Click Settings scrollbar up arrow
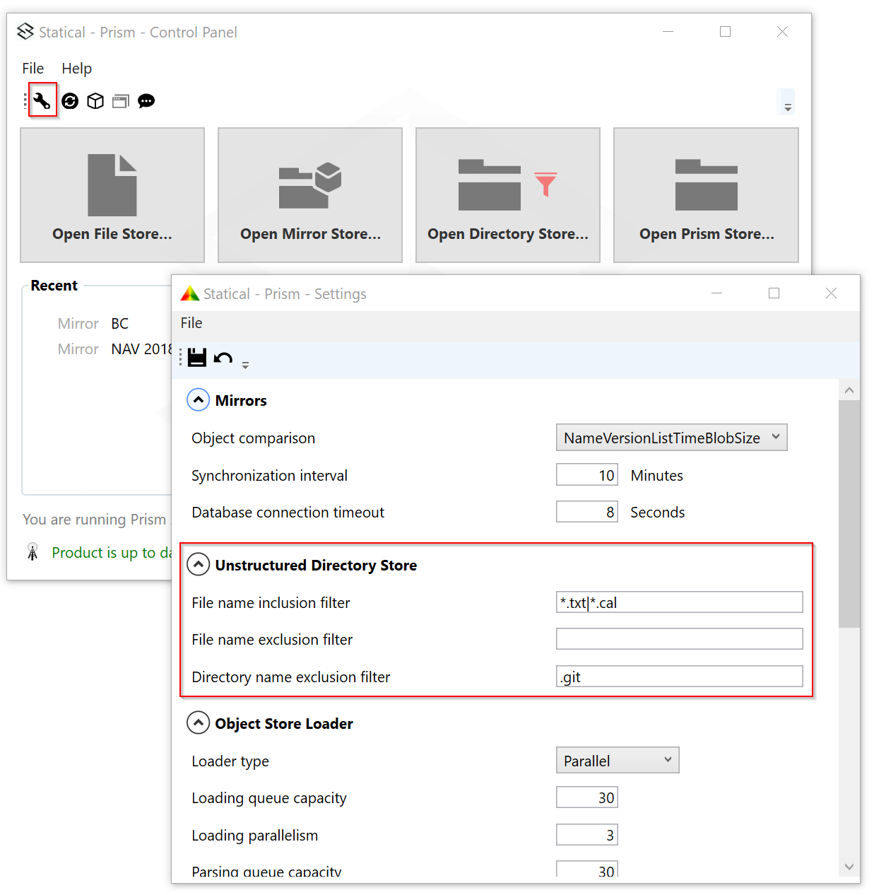 (x=849, y=390)
